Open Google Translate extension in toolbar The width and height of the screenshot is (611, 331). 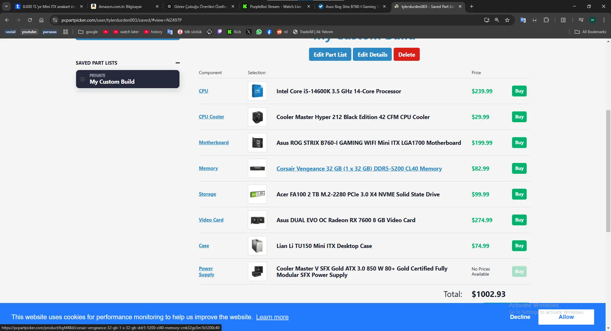coord(523,20)
